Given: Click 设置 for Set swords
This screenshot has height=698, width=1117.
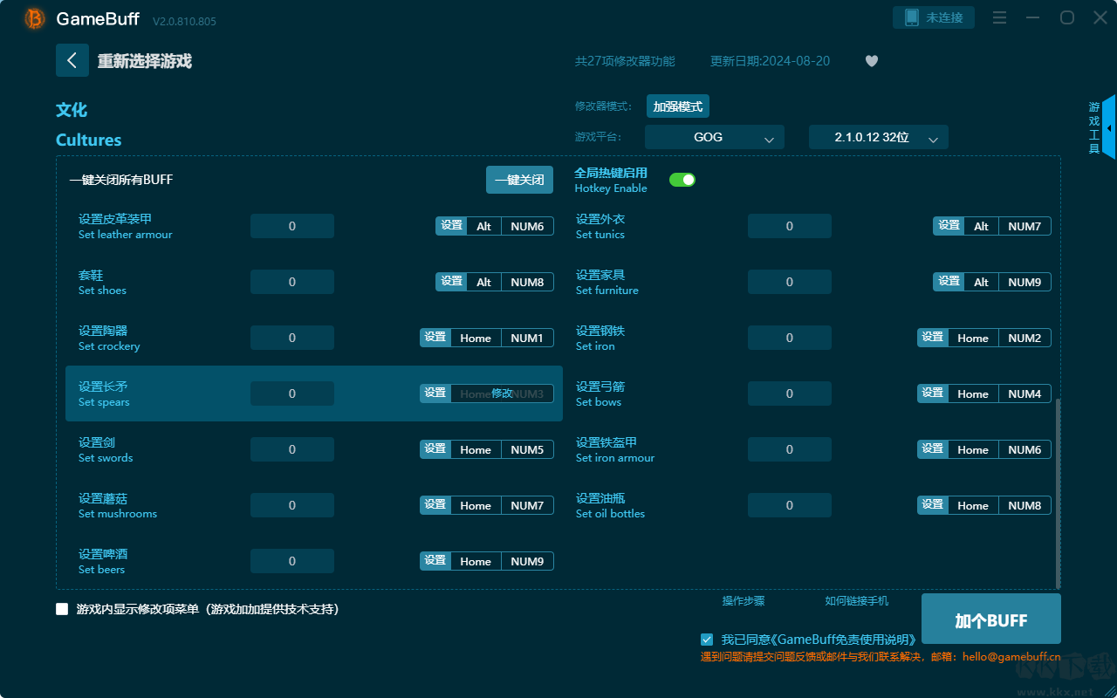Looking at the screenshot, I should (435, 449).
